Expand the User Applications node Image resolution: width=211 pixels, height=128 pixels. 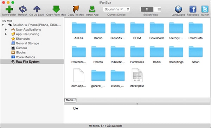(6, 30)
